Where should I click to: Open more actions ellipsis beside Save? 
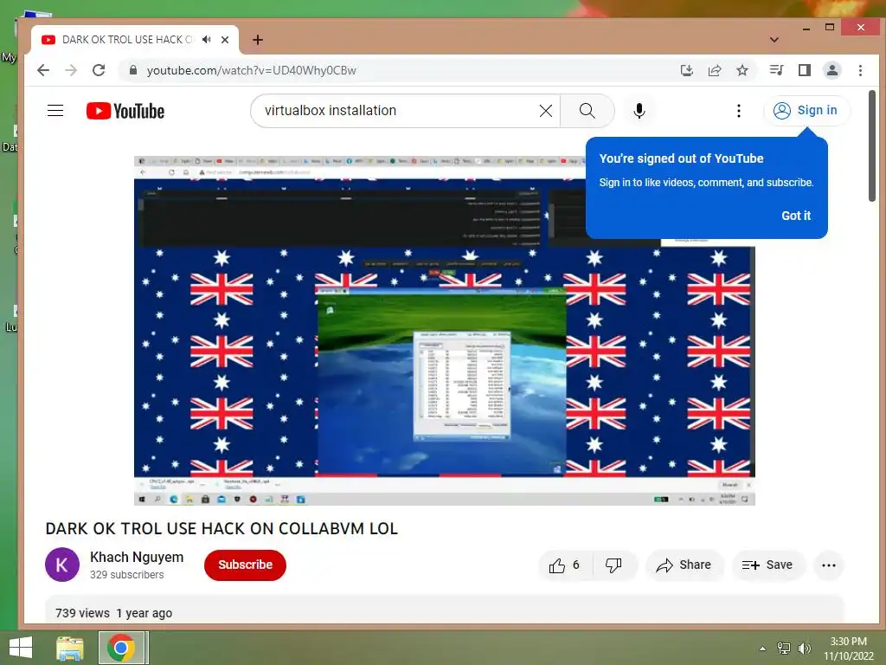click(828, 565)
